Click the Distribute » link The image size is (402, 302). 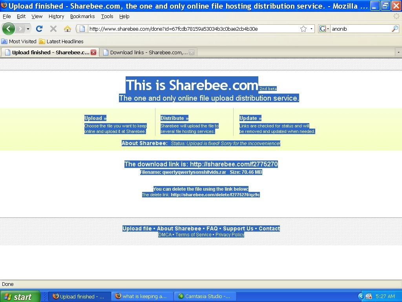174,118
